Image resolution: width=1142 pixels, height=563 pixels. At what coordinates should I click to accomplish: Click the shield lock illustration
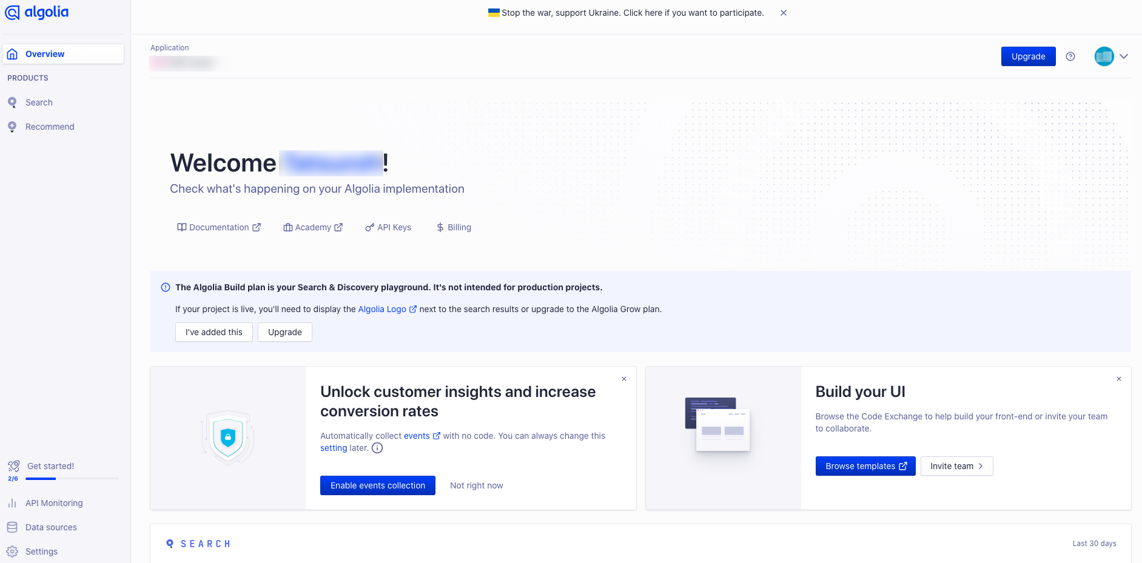tap(227, 438)
